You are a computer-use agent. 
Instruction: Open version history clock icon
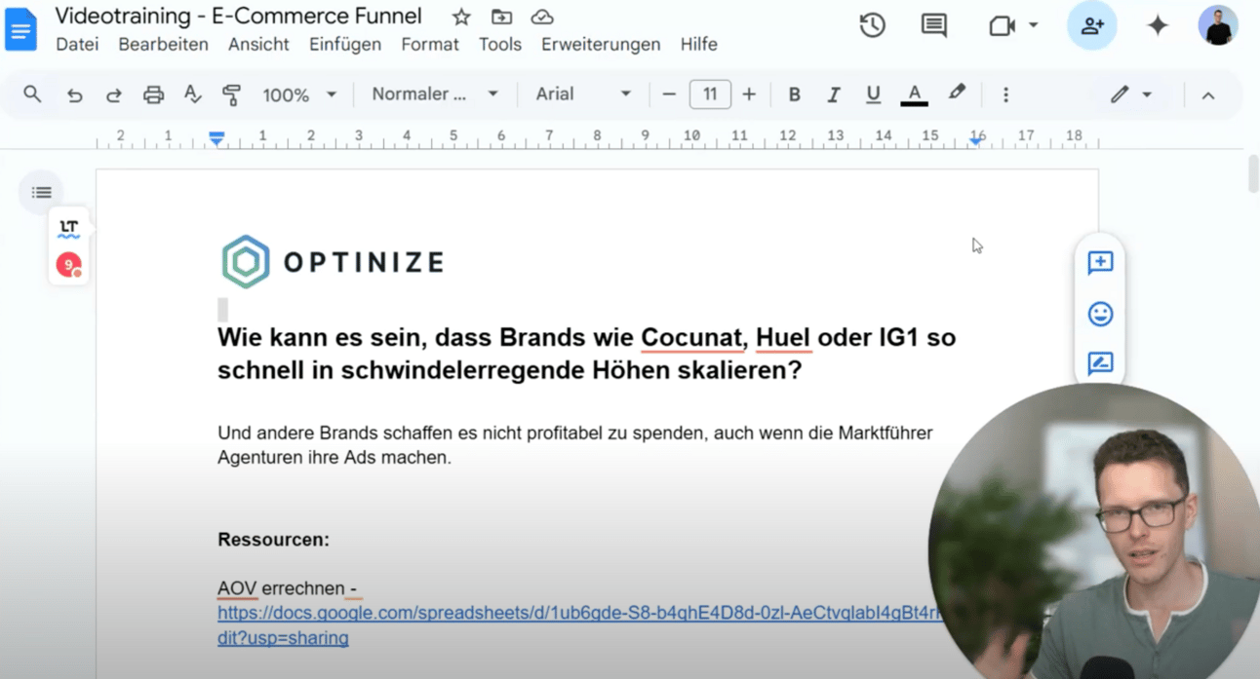tap(872, 26)
